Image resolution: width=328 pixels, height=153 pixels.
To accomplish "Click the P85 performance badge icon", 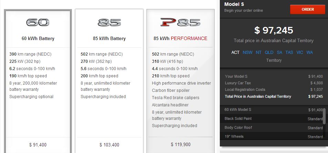I will (180, 23).
